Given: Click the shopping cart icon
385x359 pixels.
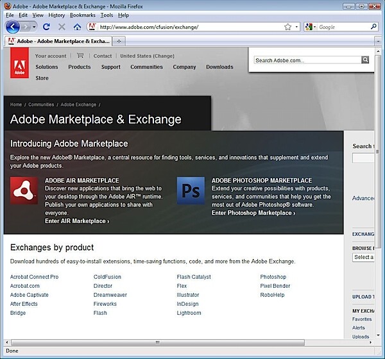Looking at the screenshot, I should tap(80, 56).
